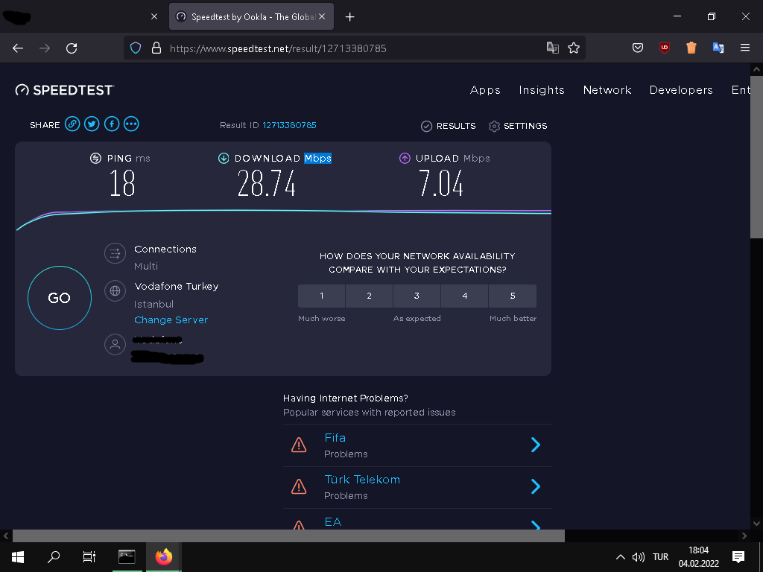Reload the current page

72,48
